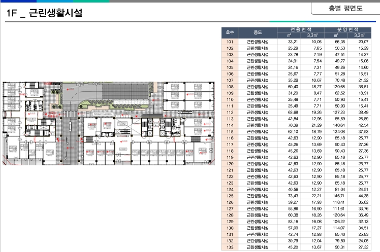Select room number cell '115'
This screenshot has width=380, height=252.
pos(230,131)
